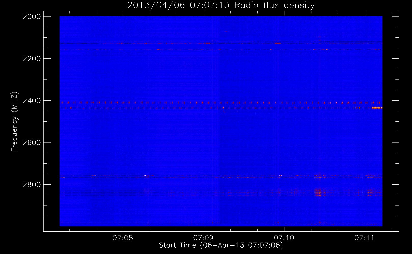Click the 07:11 time tick label
Viewport: 412px width, 254px height.
click(365, 238)
